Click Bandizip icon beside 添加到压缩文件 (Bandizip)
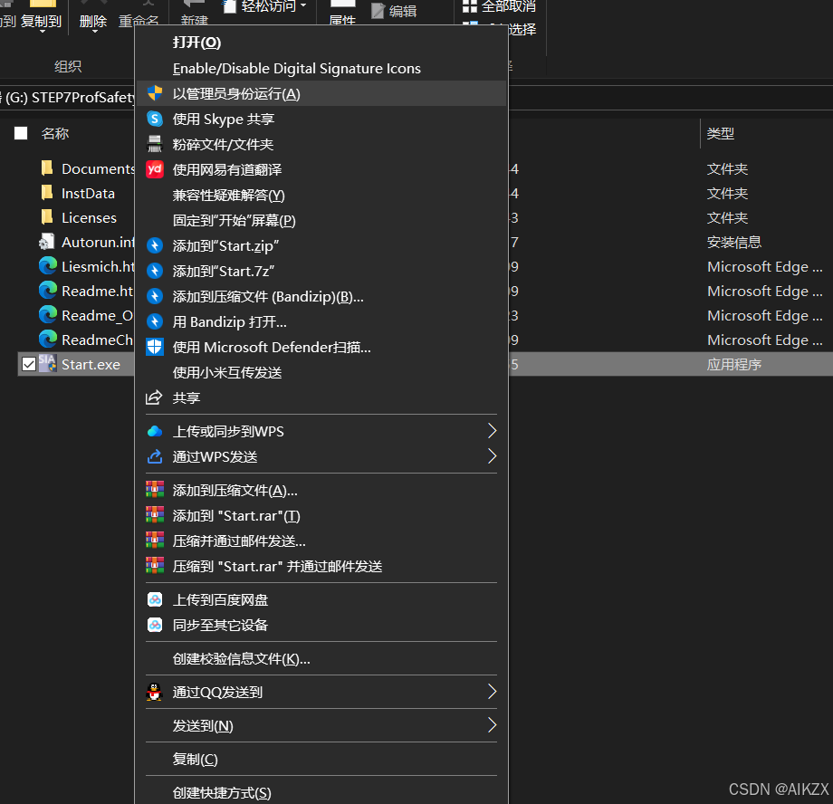 155,296
